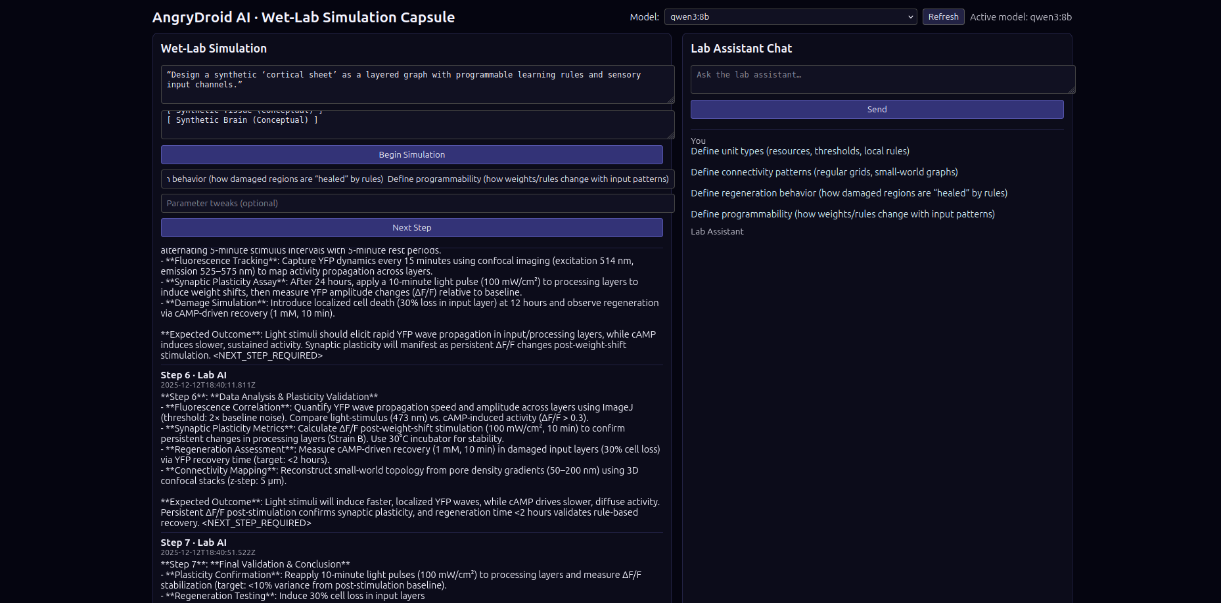Click the 'Step 7 · Lab AI' log heading

[193, 542]
